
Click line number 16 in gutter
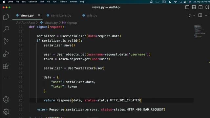pos(20,54)
